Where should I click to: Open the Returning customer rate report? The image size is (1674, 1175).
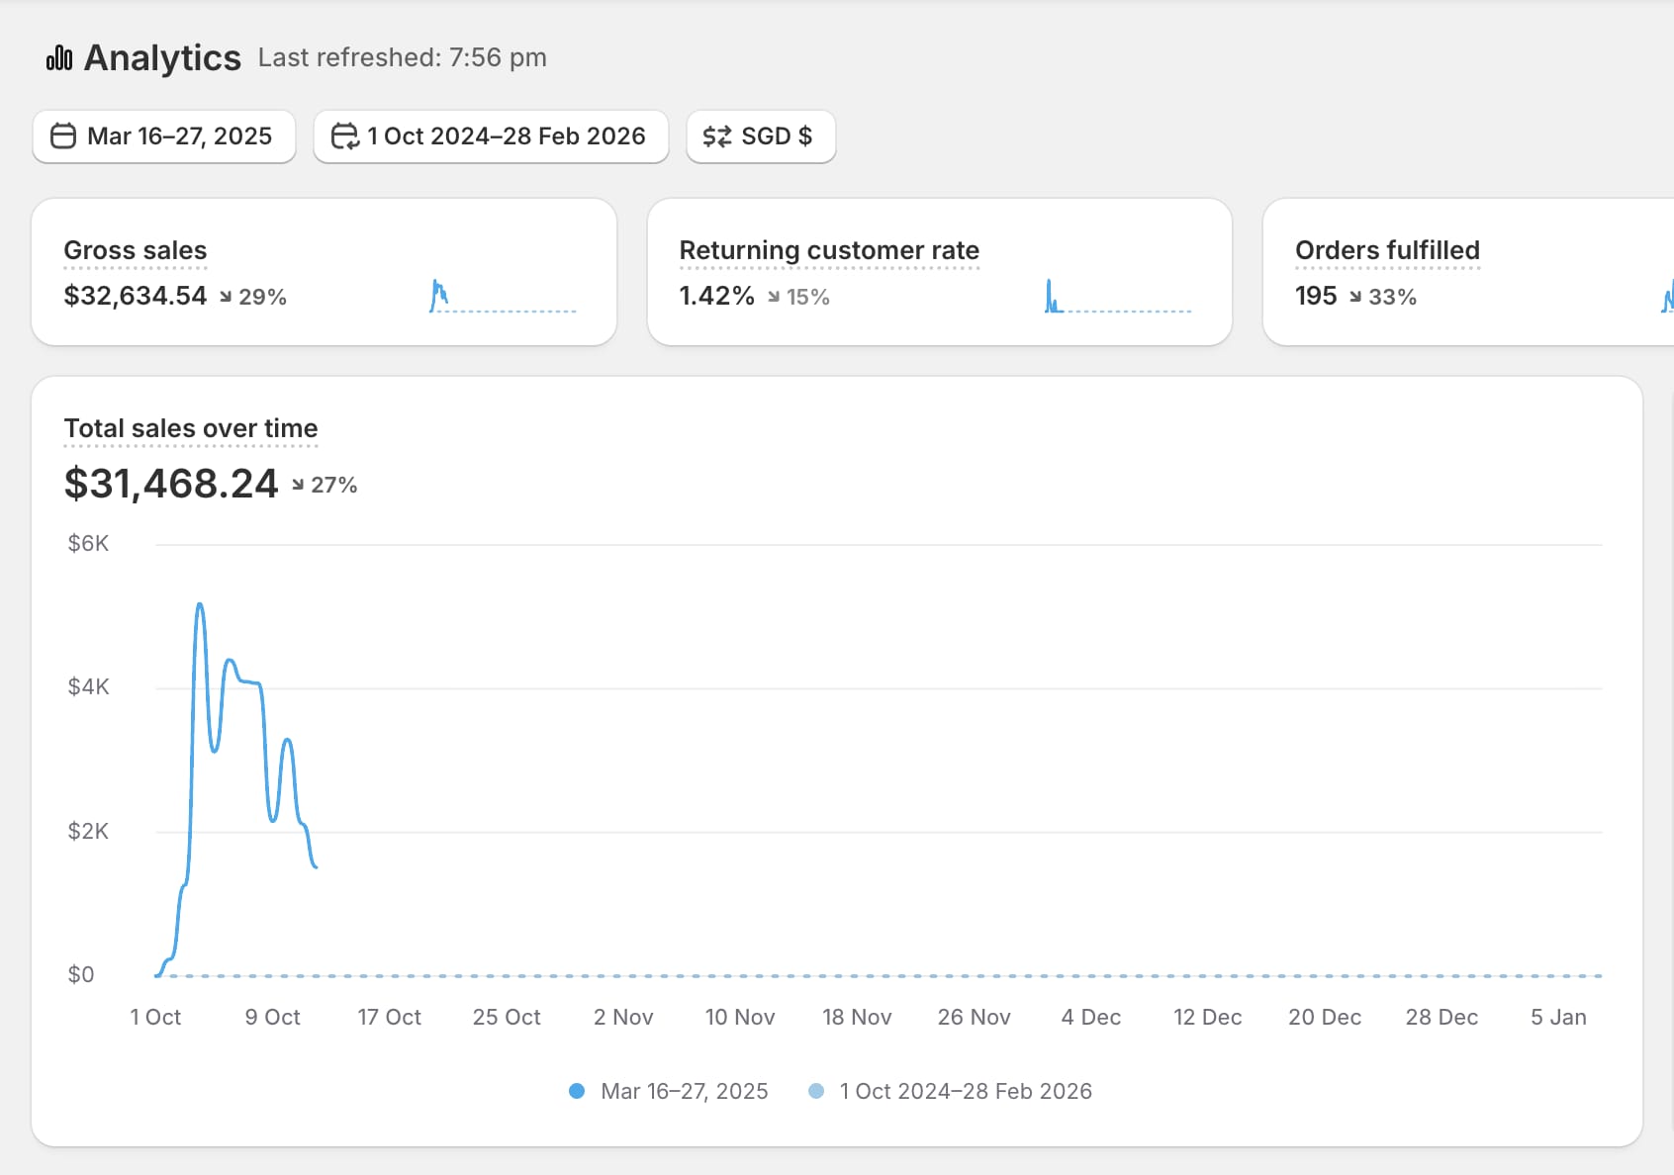(829, 250)
